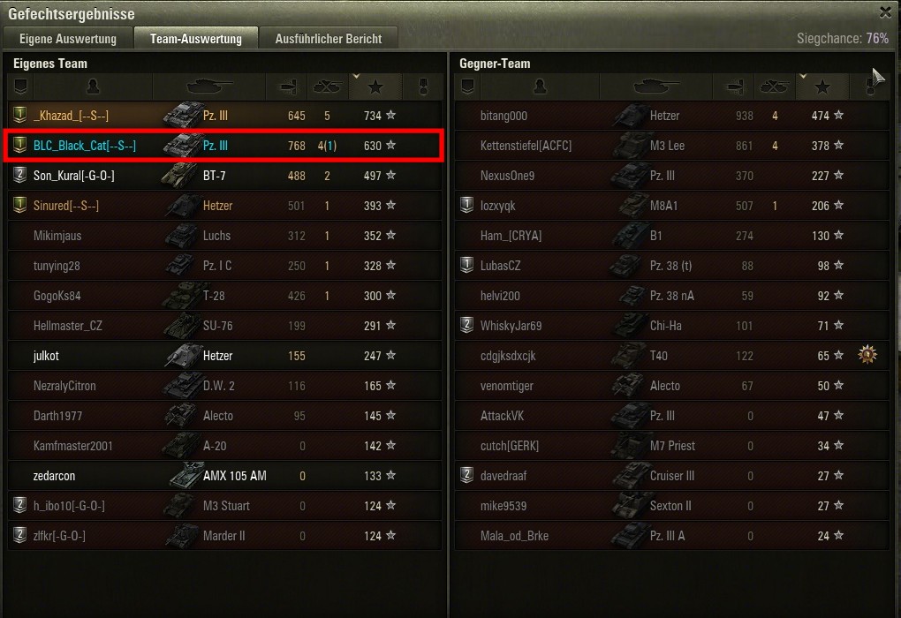Sort enemy team by platoon shield icon
This screenshot has height=618, width=901.
[x=468, y=87]
